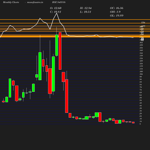Click the 79 price axis label
Screen dimensions: 150x150
coord(141,87)
